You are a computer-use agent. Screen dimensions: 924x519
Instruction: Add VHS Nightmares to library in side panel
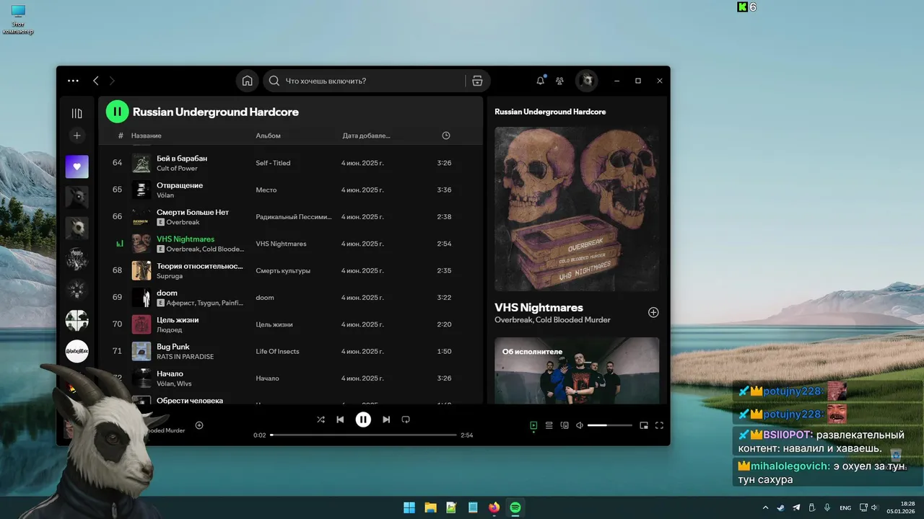(653, 312)
